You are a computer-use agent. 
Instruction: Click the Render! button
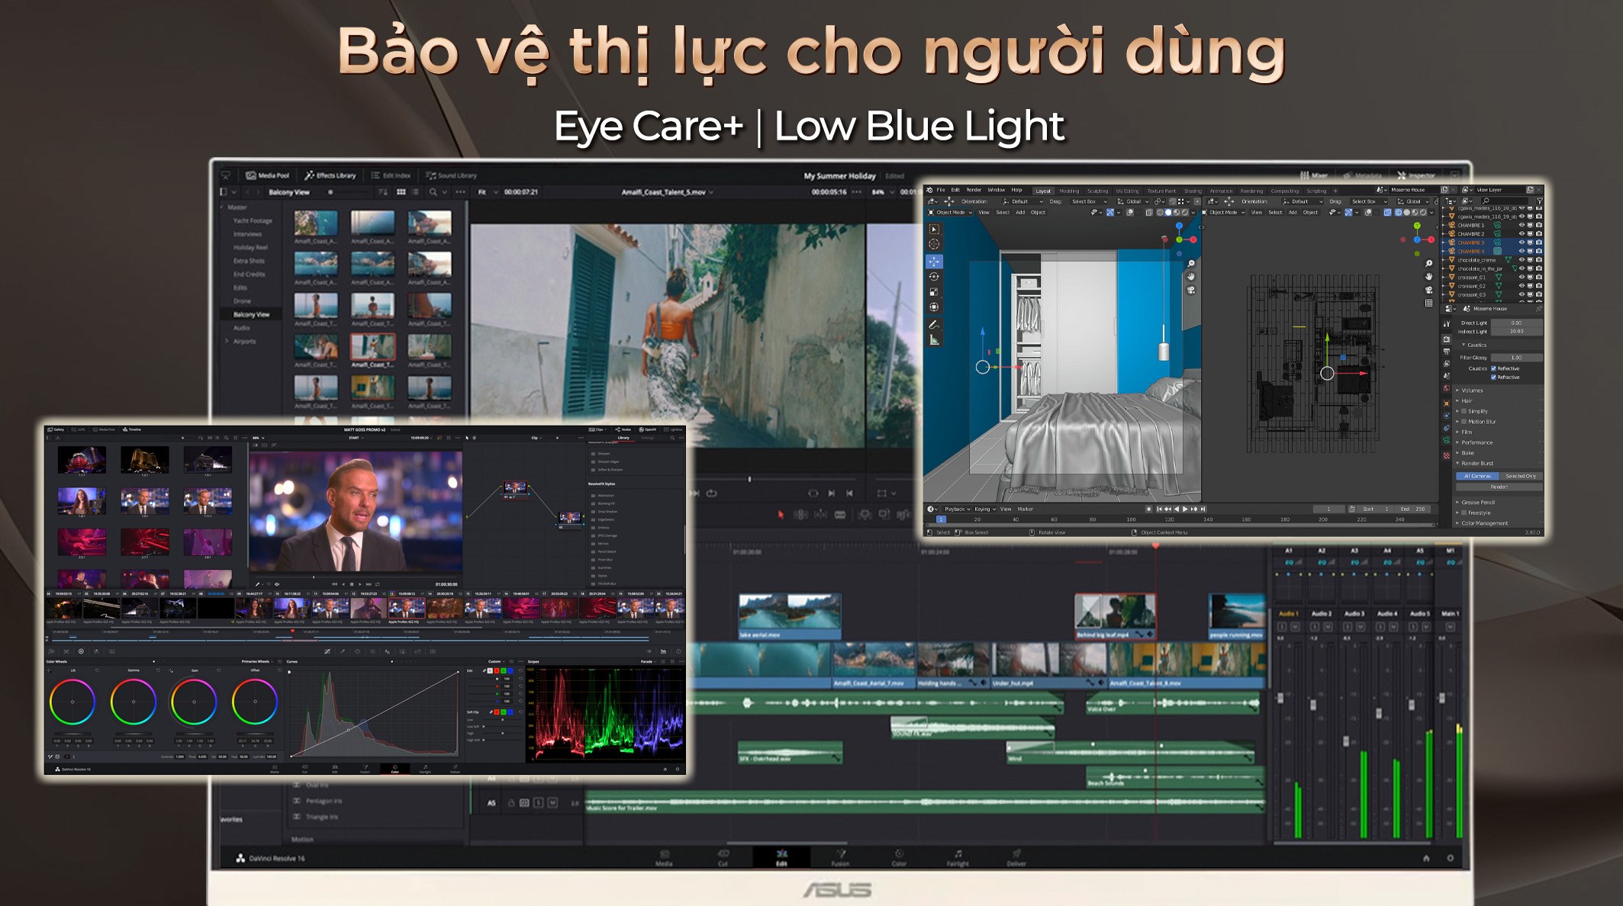[x=1499, y=487]
